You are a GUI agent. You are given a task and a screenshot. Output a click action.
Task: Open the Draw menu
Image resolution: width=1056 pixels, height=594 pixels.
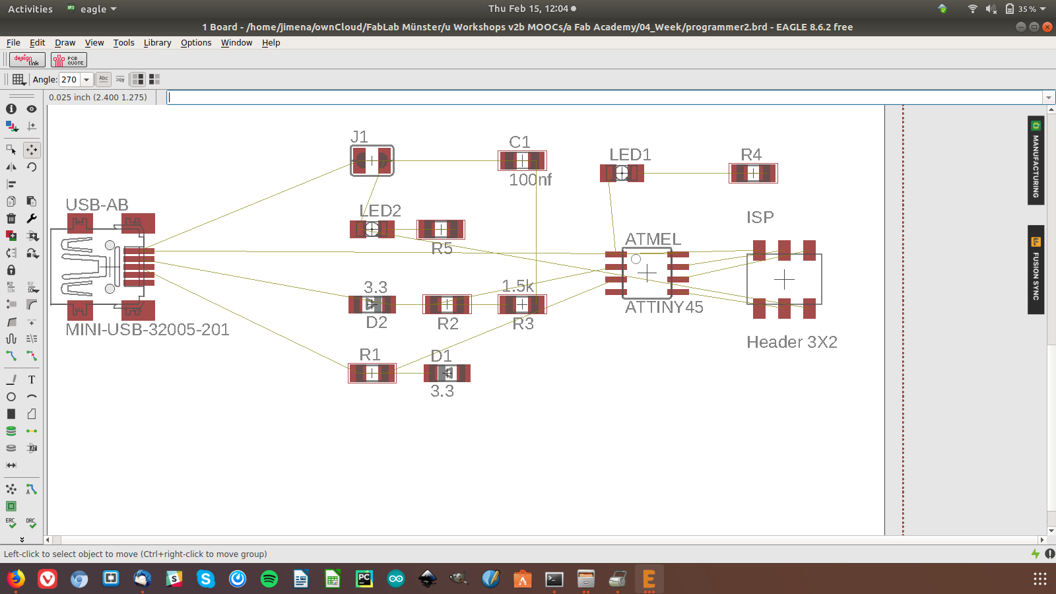point(65,43)
